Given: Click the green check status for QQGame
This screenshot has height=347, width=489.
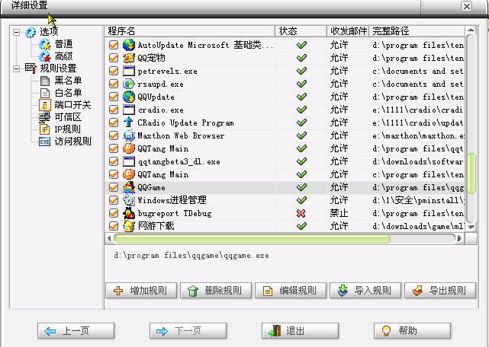Looking at the screenshot, I should click(x=301, y=187).
